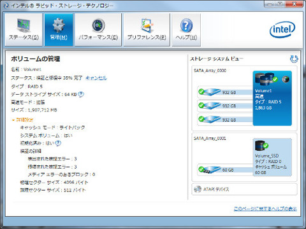Cancel the verify and repair via キャンセル
306x229 pixels.
[96, 78]
